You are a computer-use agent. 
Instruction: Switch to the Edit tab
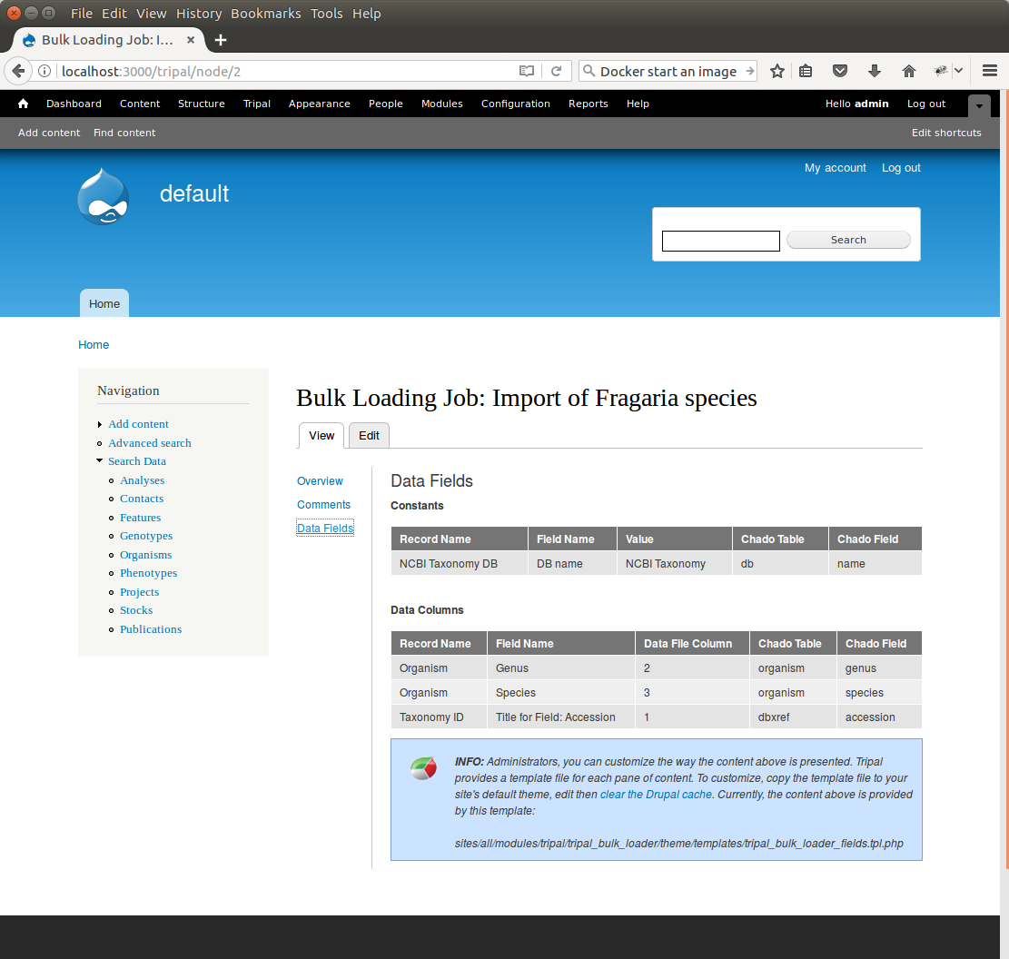coord(369,436)
